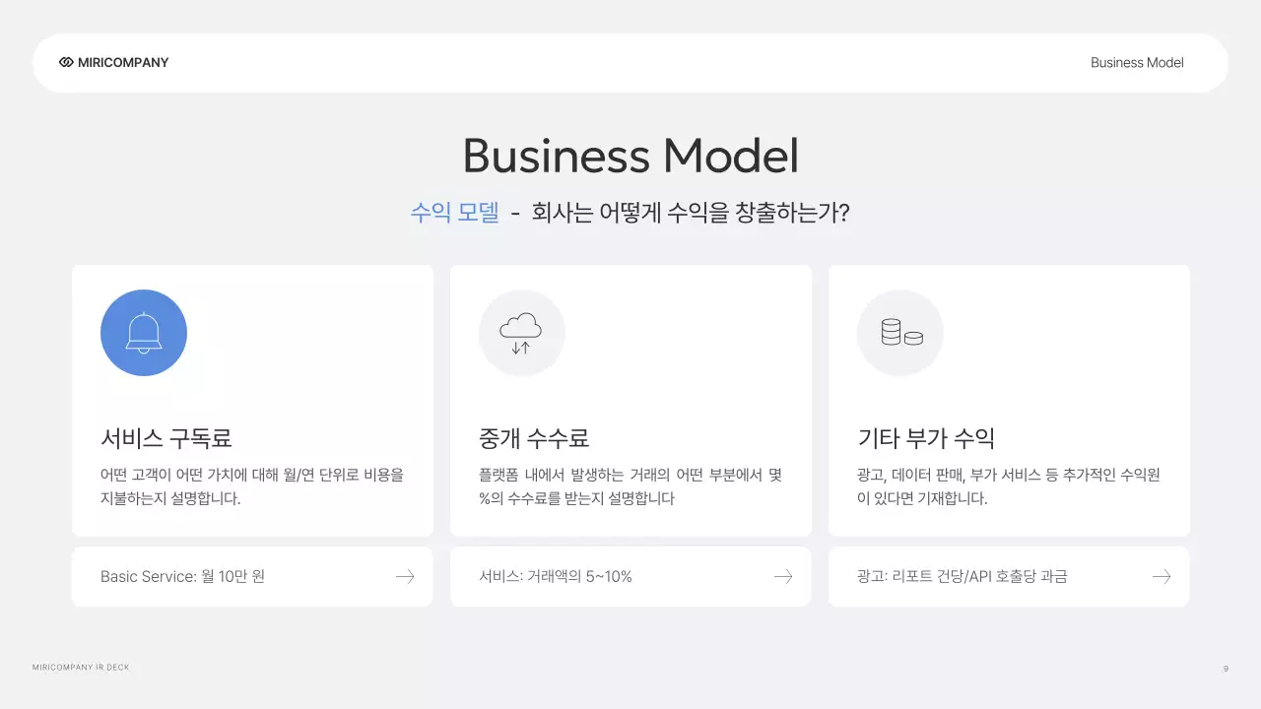Expand the 광고: 리포트 건당 pricing row

point(1009,576)
